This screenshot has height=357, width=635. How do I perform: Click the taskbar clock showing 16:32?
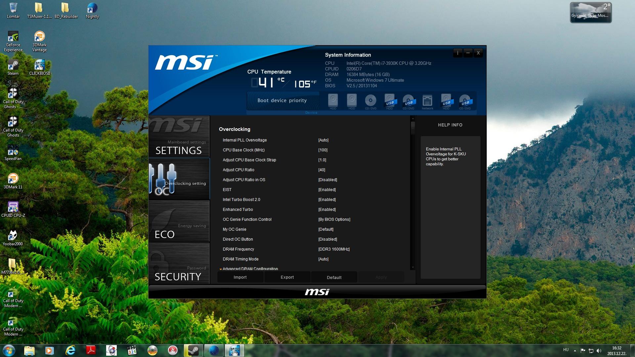click(616, 350)
